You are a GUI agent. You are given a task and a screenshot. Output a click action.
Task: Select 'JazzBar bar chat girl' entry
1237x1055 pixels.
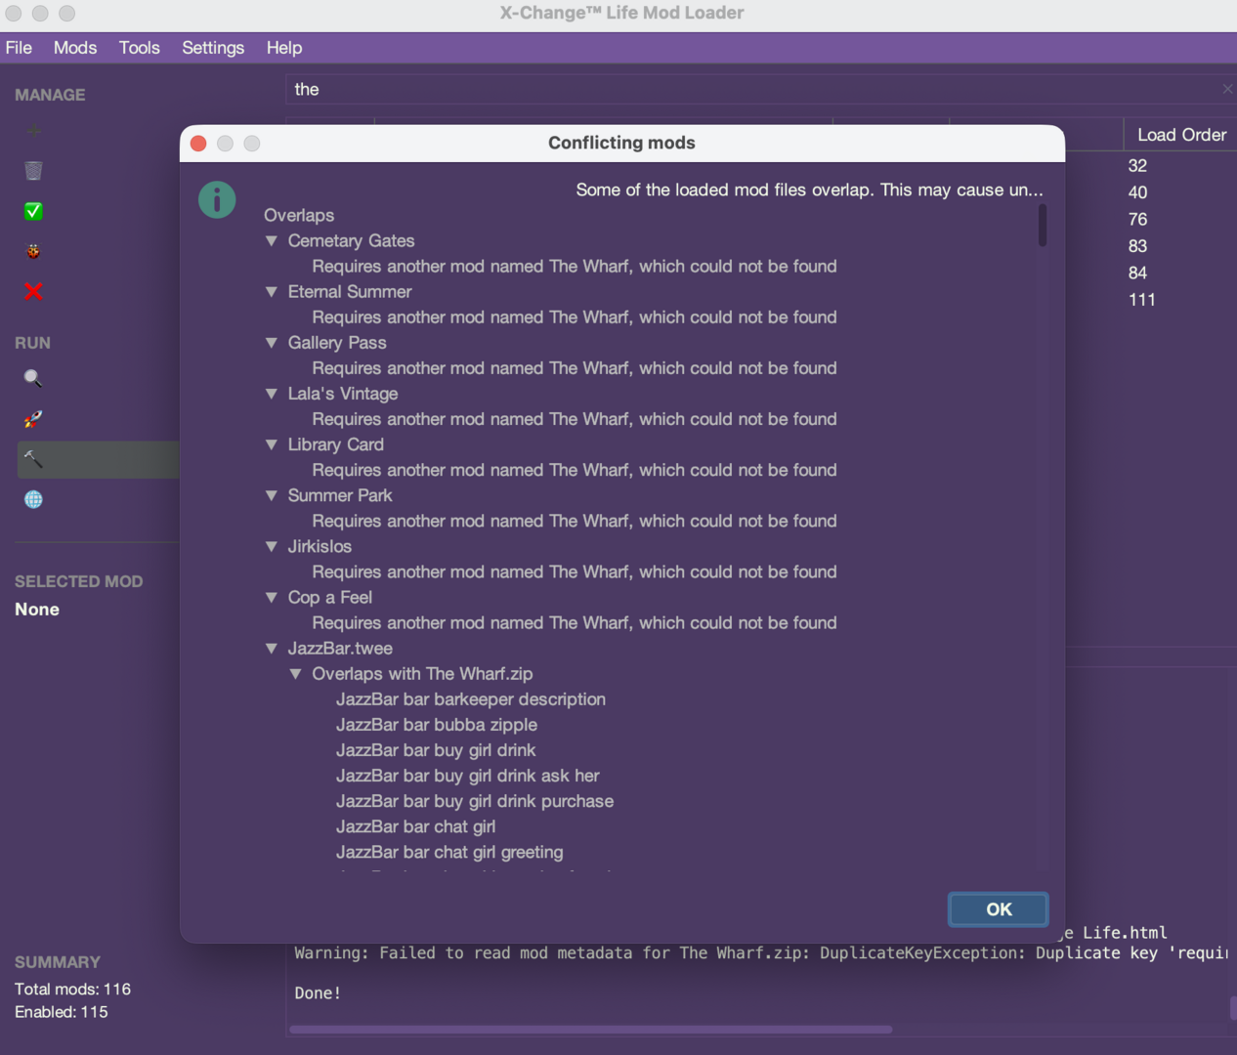coord(416,826)
